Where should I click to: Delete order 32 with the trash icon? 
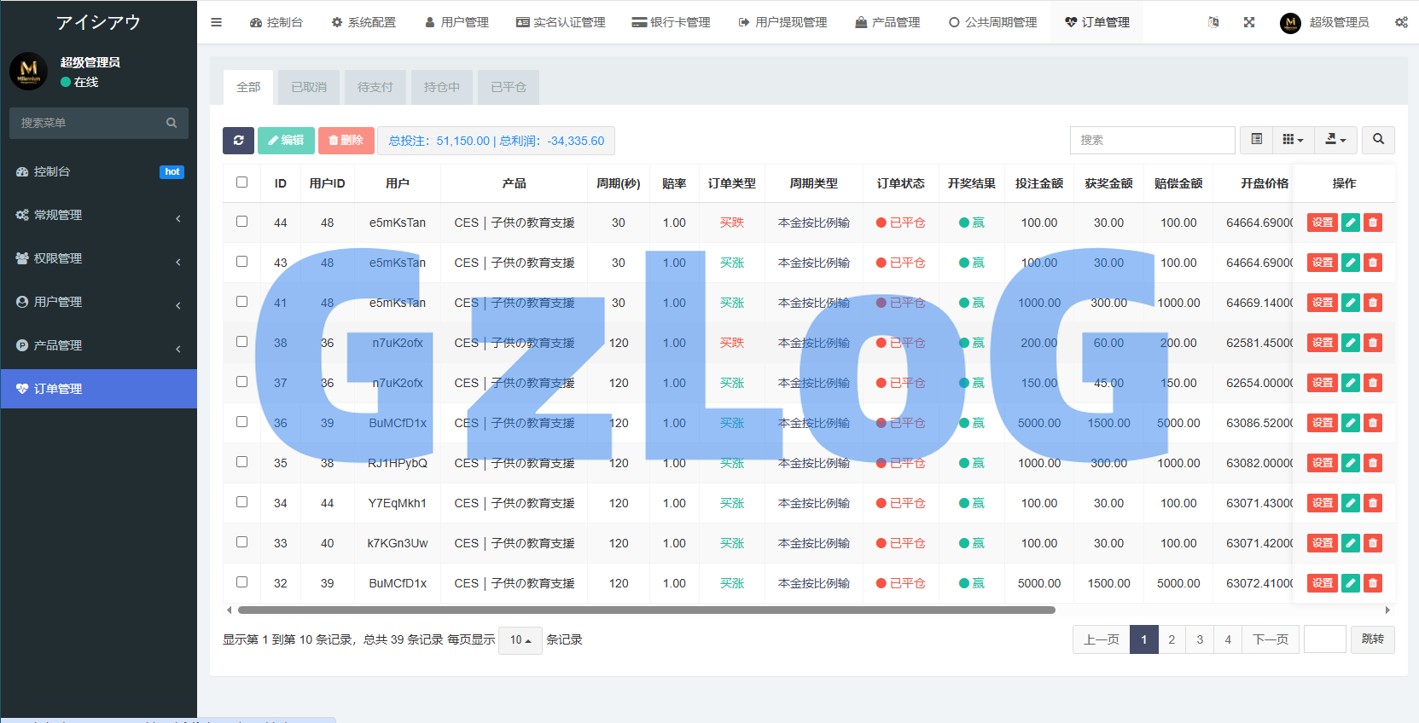pos(1373,583)
